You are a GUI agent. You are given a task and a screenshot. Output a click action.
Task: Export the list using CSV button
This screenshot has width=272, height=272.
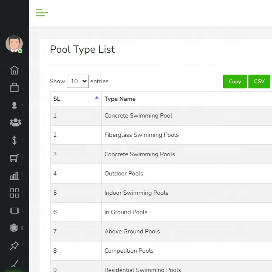pyautogui.click(x=259, y=82)
